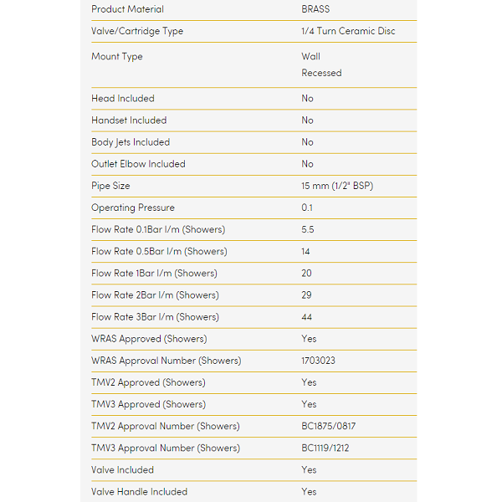
Task: Select the 1/4 Turn Ceramic Disc value
Action: click(348, 31)
